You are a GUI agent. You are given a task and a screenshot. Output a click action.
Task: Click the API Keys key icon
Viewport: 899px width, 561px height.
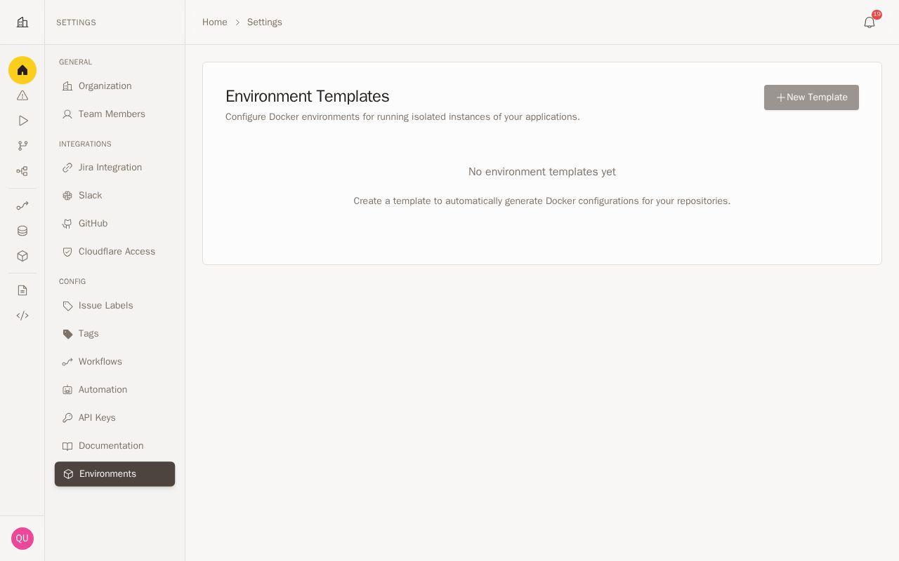(67, 418)
